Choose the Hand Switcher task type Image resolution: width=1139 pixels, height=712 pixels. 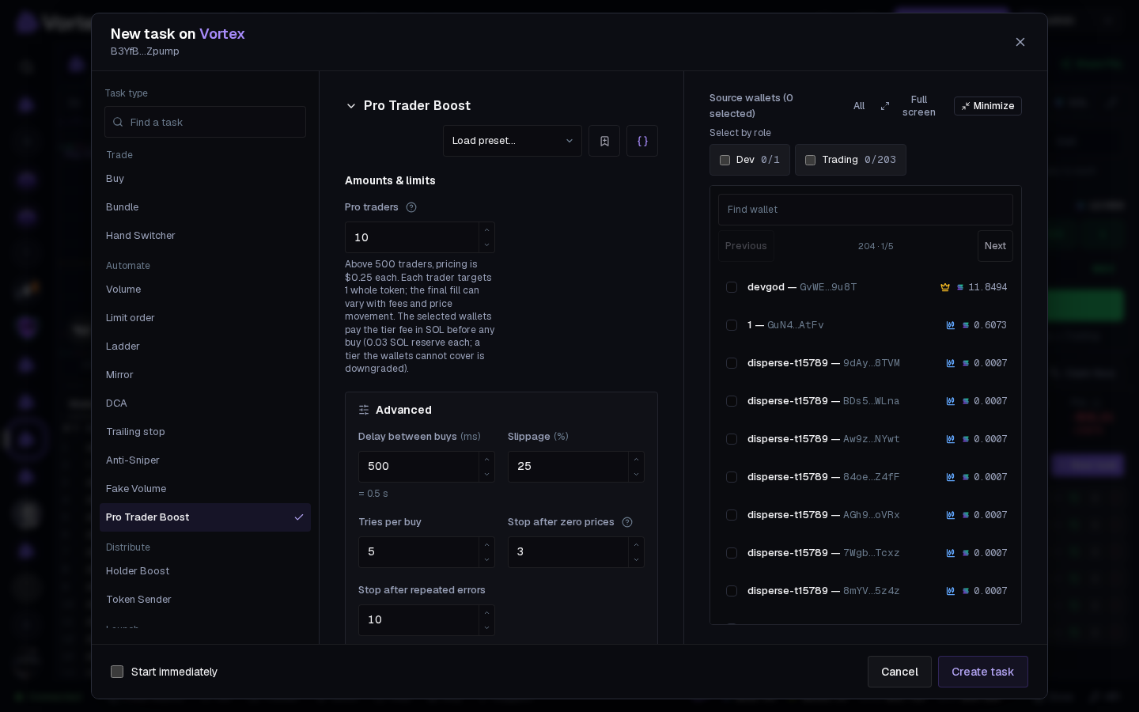[205, 236]
